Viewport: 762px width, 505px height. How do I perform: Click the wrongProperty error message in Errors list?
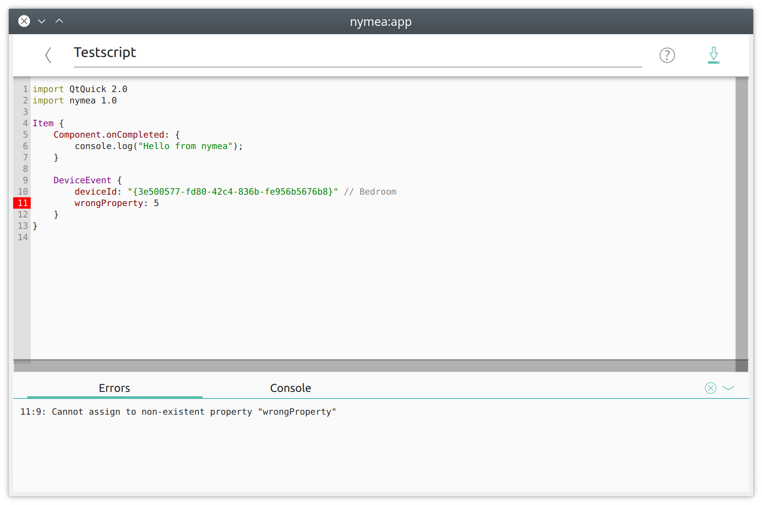coord(178,412)
